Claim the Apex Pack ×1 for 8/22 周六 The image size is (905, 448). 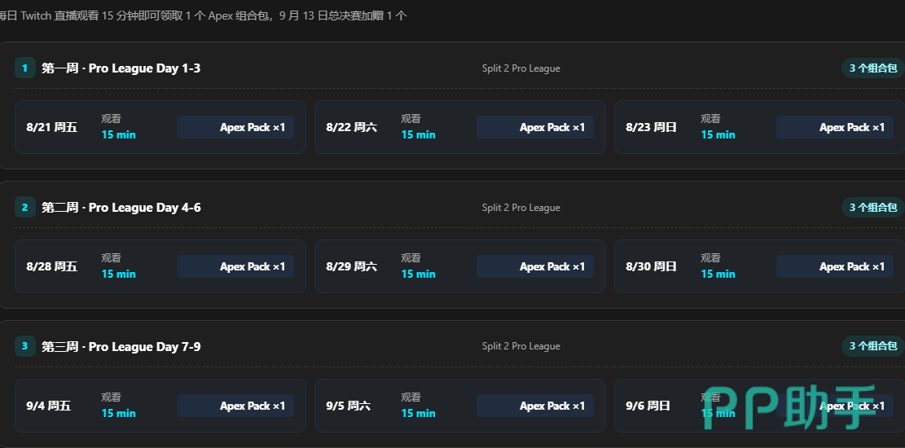coord(535,127)
